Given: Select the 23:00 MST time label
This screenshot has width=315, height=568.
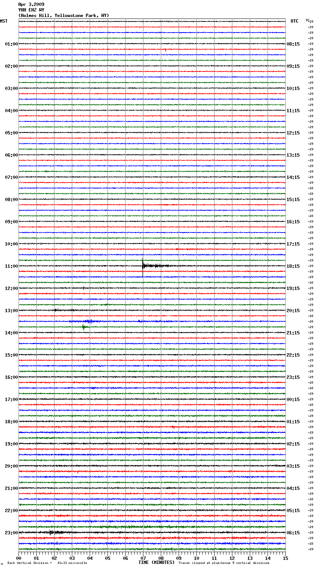Looking at the screenshot, I should tap(11, 533).
